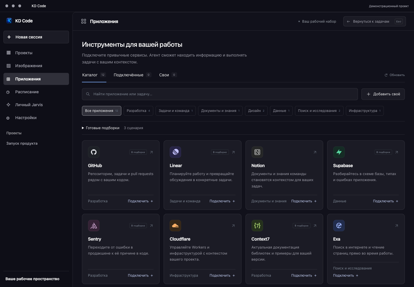Click Вернуться к задачам button

click(x=374, y=21)
